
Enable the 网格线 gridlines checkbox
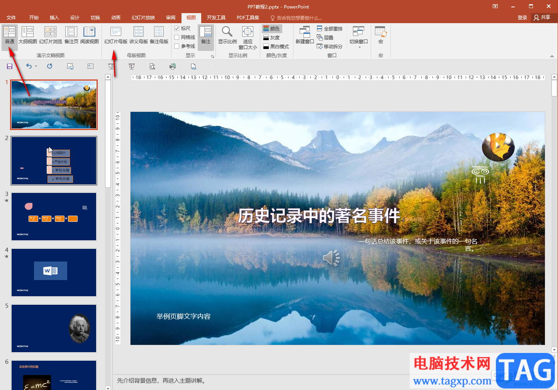pyautogui.click(x=177, y=37)
